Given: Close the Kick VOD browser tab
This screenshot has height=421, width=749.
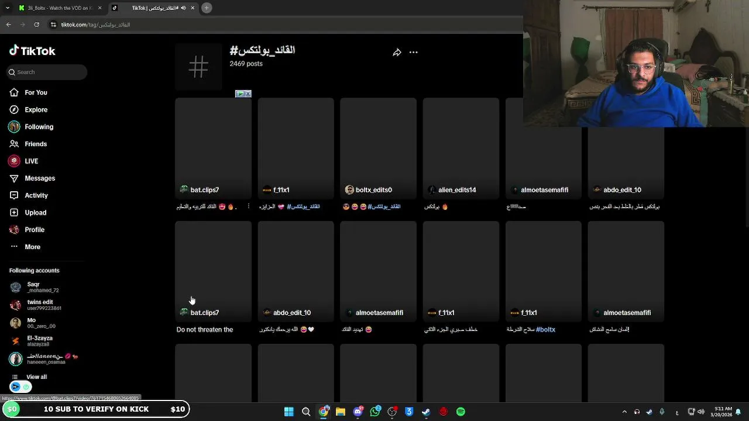Looking at the screenshot, I should pyautogui.click(x=99, y=8).
